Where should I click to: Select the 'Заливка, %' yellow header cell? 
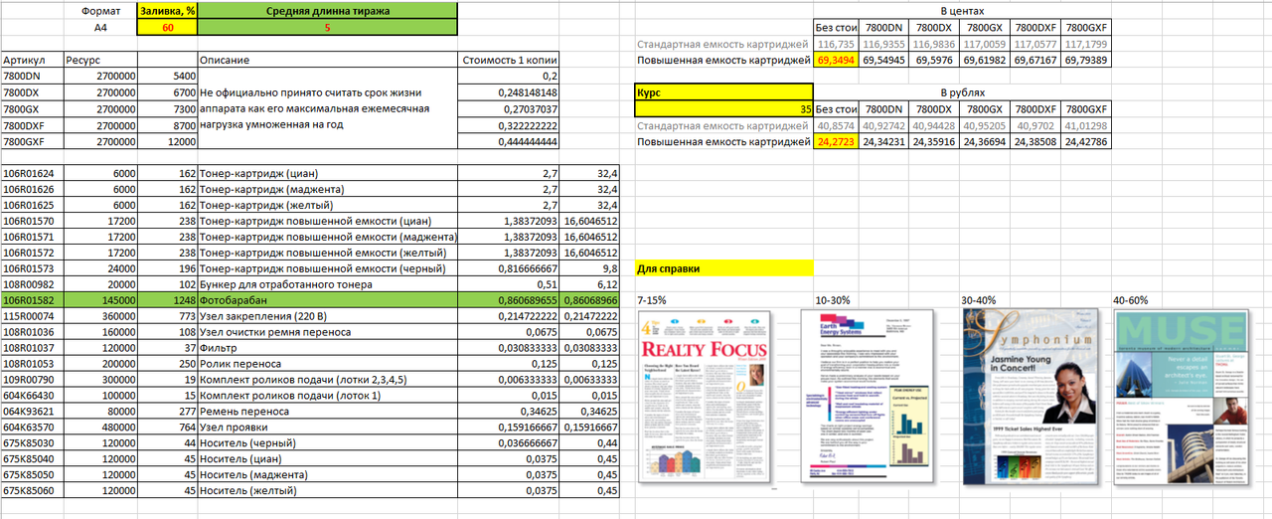tap(168, 12)
